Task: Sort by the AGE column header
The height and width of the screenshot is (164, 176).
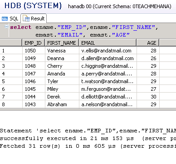Action: tap(148, 43)
